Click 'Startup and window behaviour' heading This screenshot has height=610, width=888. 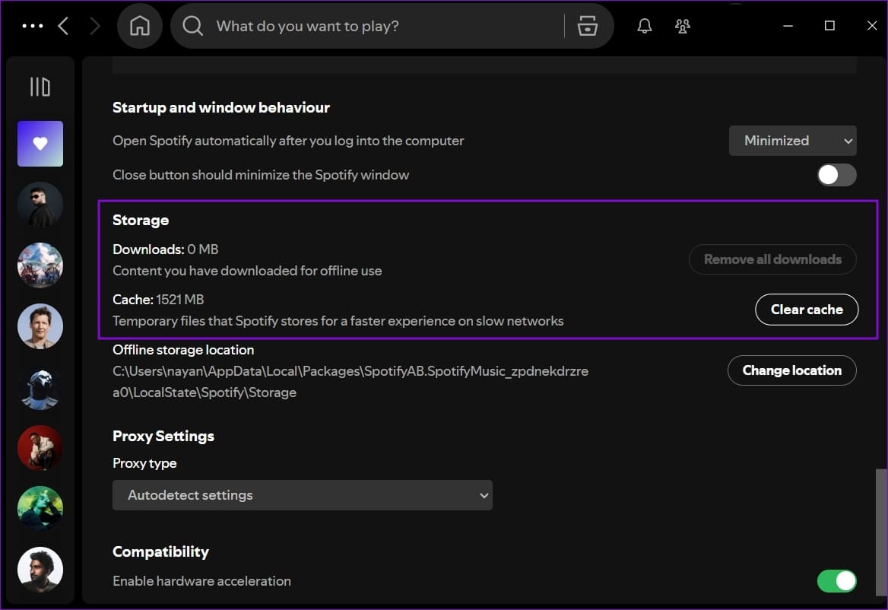[221, 107]
